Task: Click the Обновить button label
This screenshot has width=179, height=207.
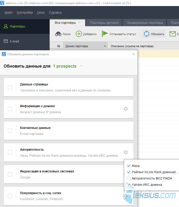Action: 158,34
